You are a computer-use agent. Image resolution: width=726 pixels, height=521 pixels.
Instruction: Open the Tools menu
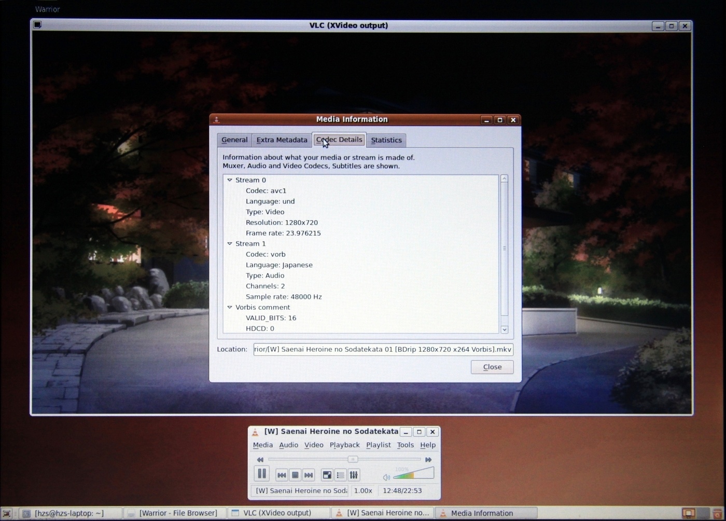405,445
